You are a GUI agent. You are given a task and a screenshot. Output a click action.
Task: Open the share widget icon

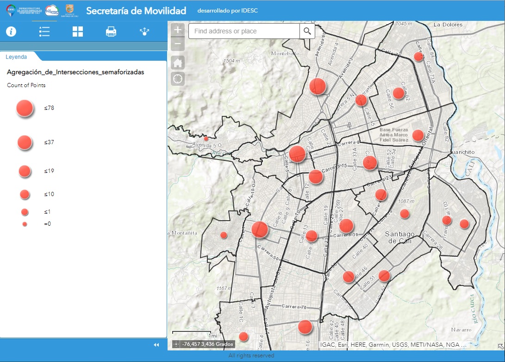(x=144, y=32)
